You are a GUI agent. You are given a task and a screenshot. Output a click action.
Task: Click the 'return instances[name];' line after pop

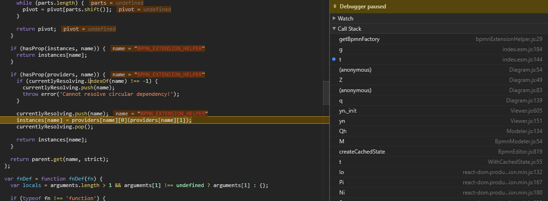pyautogui.click(x=51, y=140)
